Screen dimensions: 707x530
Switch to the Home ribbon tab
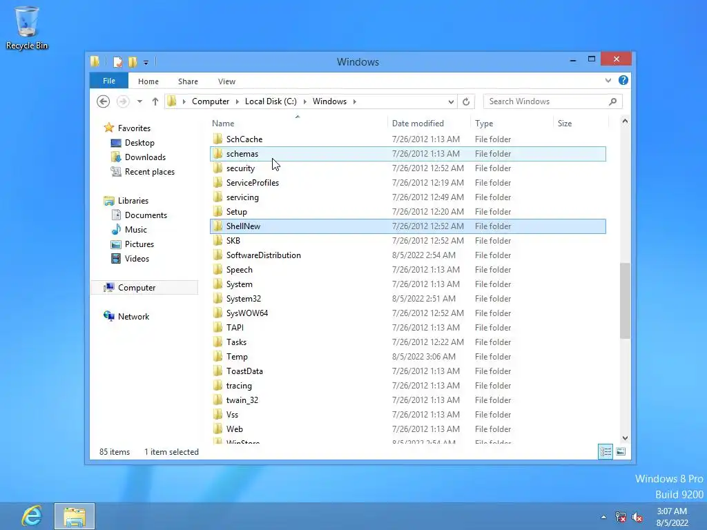148,81
